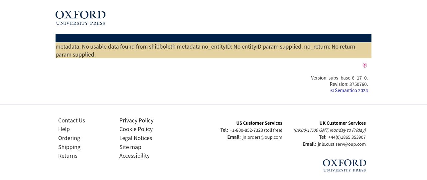Go to the Accessibility page
Viewport: 427px width, 180px height.
[x=134, y=156]
